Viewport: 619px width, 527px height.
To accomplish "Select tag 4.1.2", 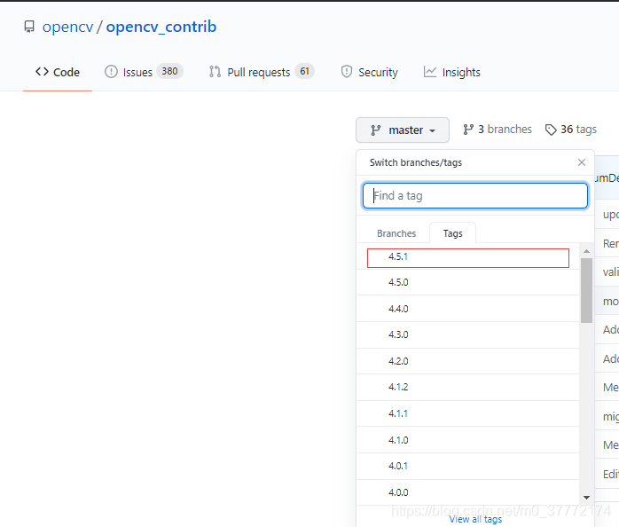I will 468,387.
